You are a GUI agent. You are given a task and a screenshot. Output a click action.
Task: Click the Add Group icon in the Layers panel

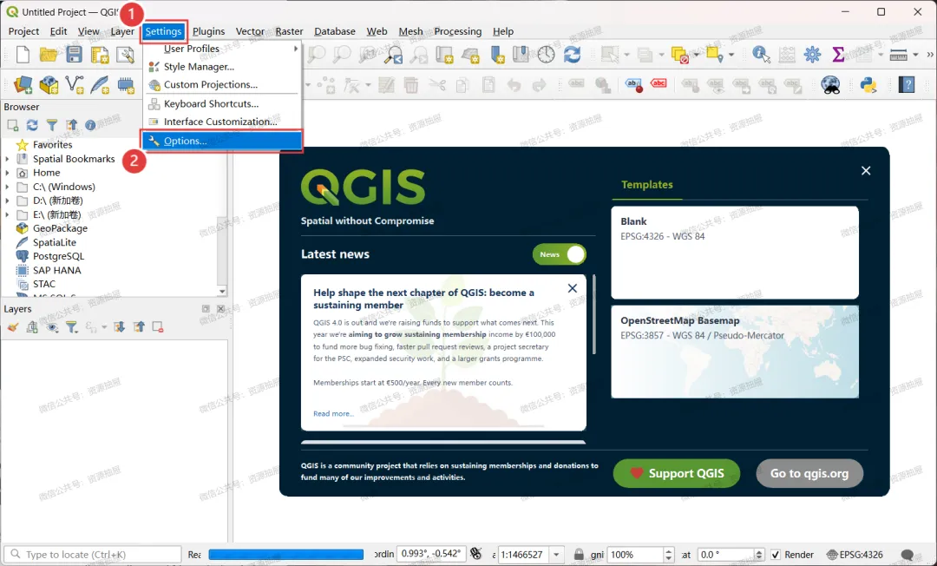click(x=32, y=327)
